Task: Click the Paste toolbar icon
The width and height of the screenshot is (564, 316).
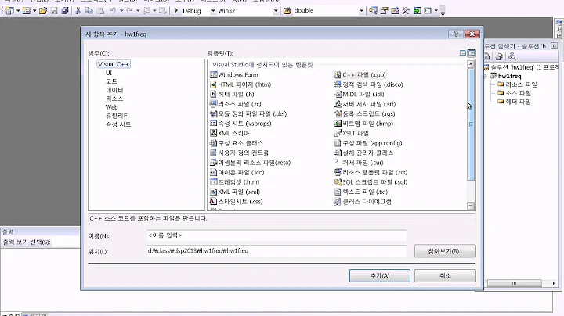Action: click(100, 11)
